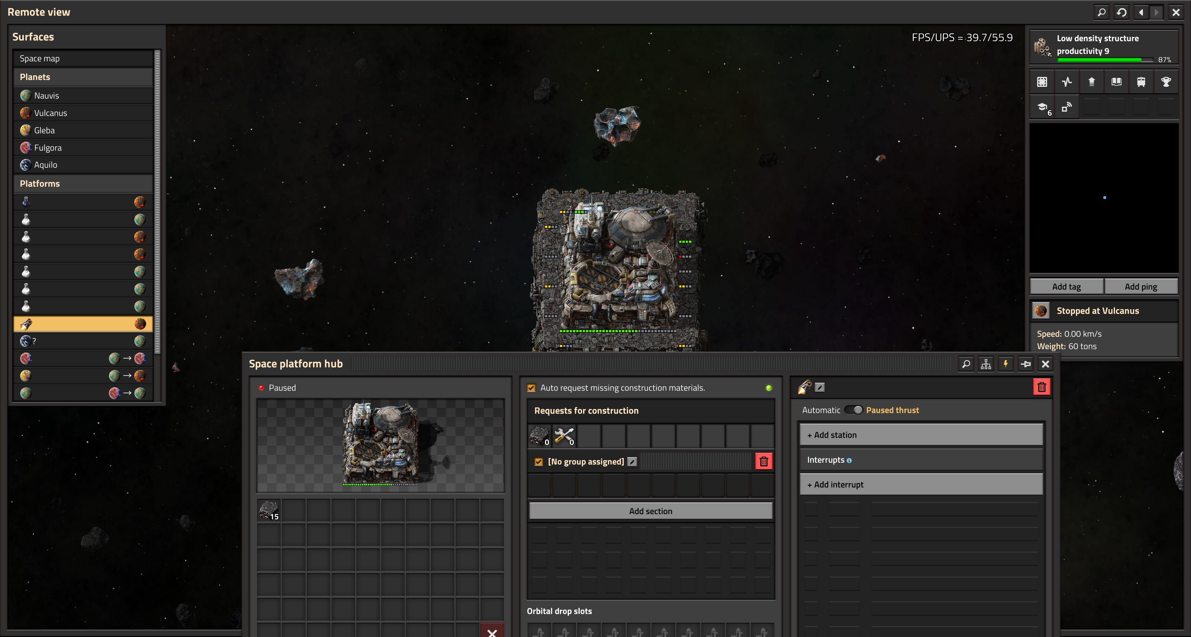Viewport: 1191px width, 637px height.
Task: Pick the foundation stack of 15 in hub inventory
Action: click(x=269, y=510)
